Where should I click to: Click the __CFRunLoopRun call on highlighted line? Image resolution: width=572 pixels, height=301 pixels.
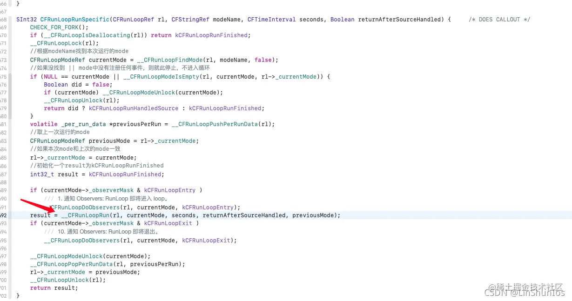[x=85, y=215]
